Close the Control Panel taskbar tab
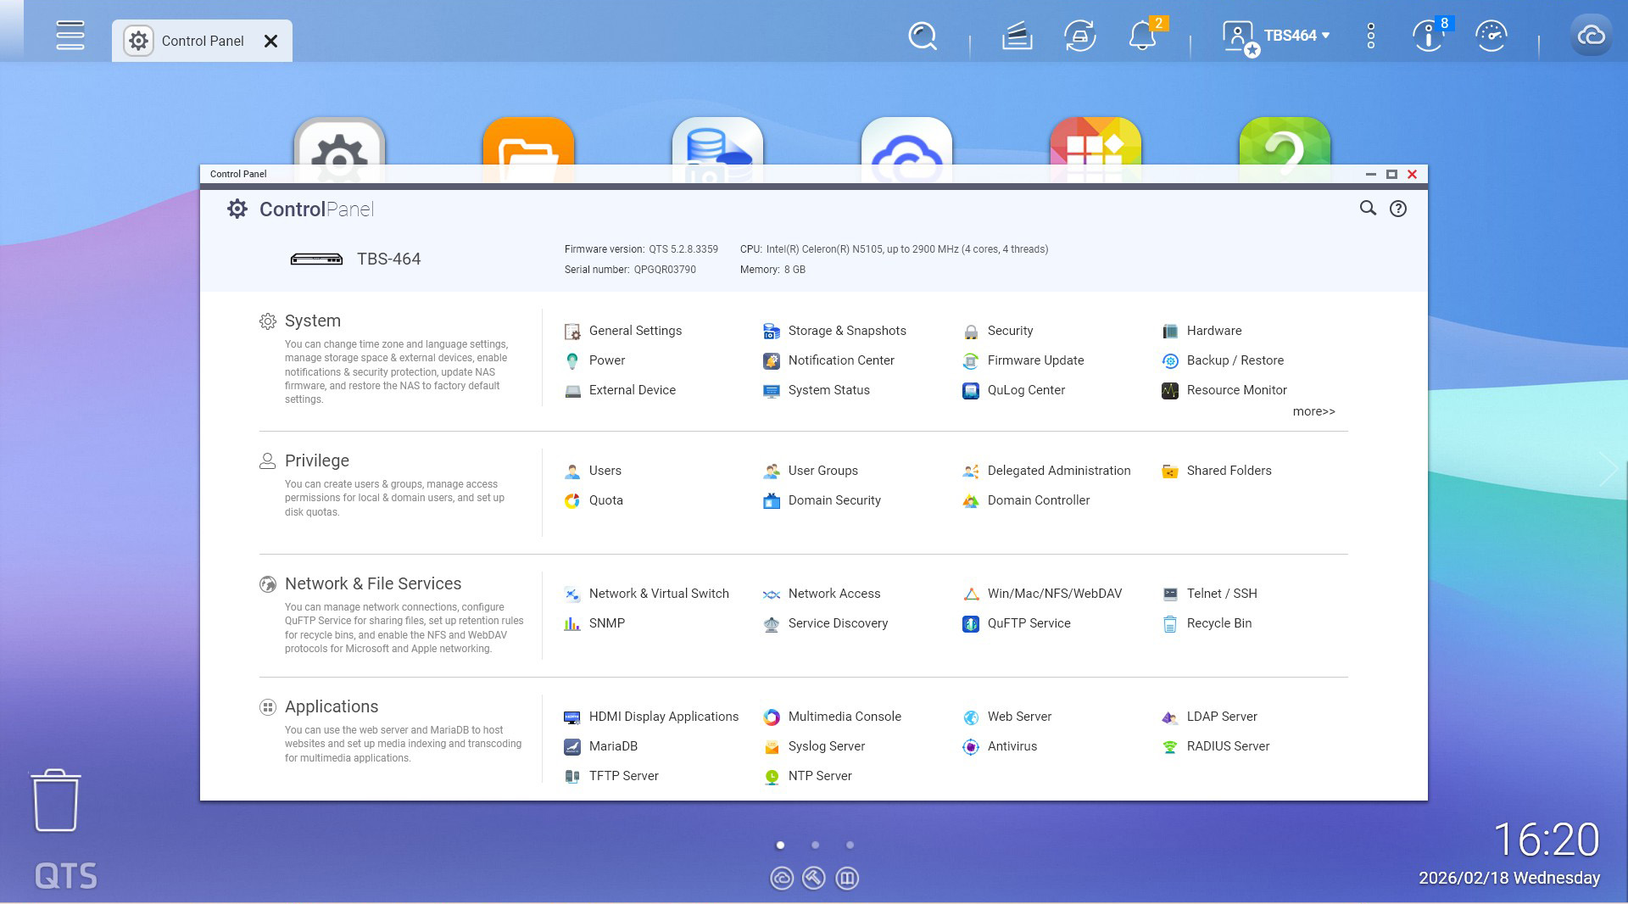Image resolution: width=1628 pixels, height=904 pixels. [x=270, y=41]
